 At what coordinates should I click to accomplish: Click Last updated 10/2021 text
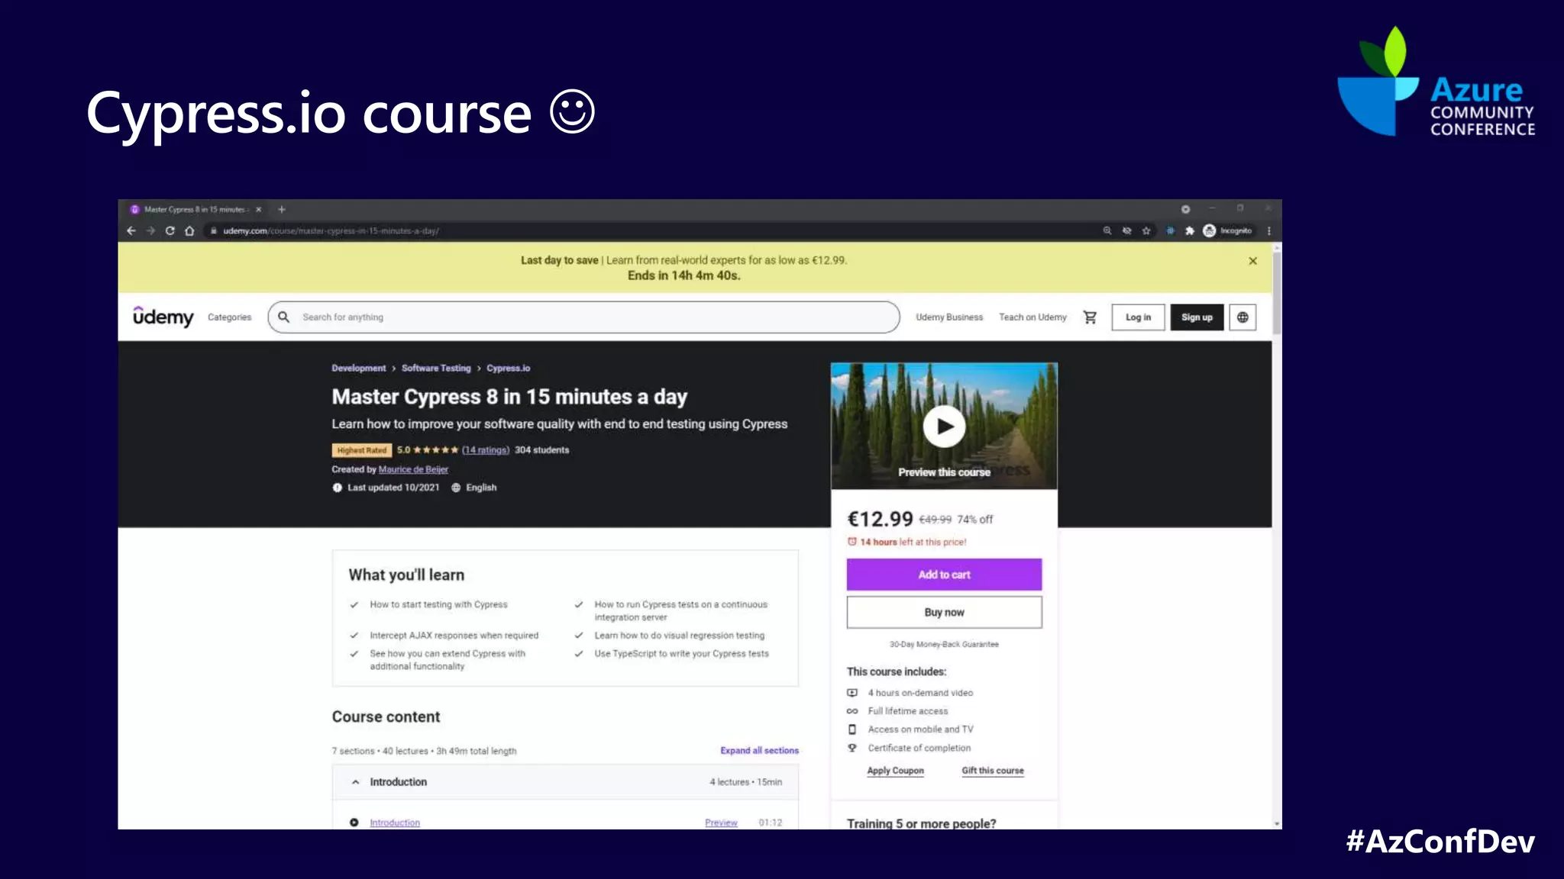click(x=393, y=488)
